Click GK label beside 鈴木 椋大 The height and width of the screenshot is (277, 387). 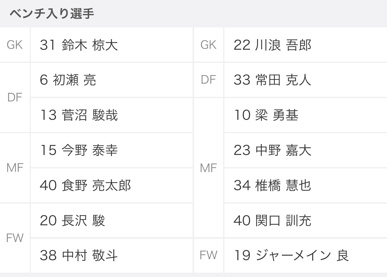tap(15, 45)
